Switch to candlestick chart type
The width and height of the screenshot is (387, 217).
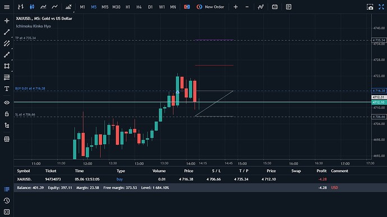(x=32, y=7)
